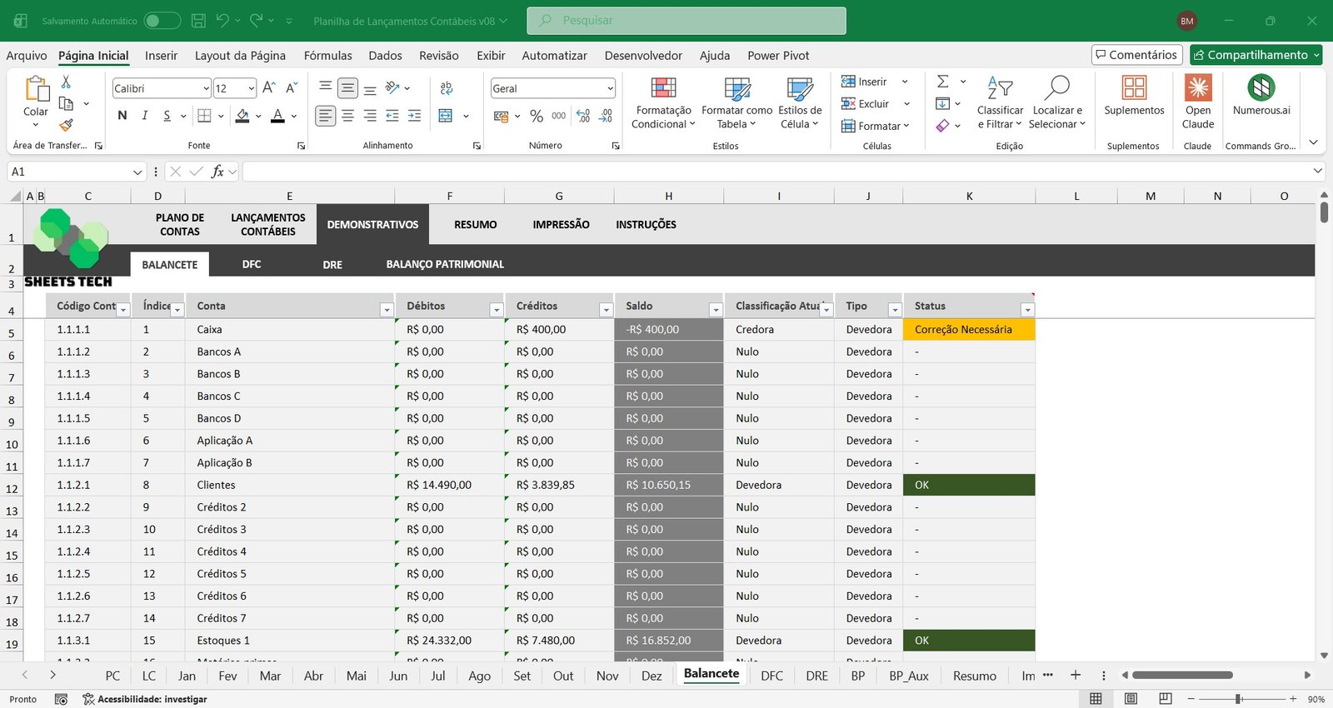Click the BALANÇO PATRIMONIAL navigation button

(445, 264)
